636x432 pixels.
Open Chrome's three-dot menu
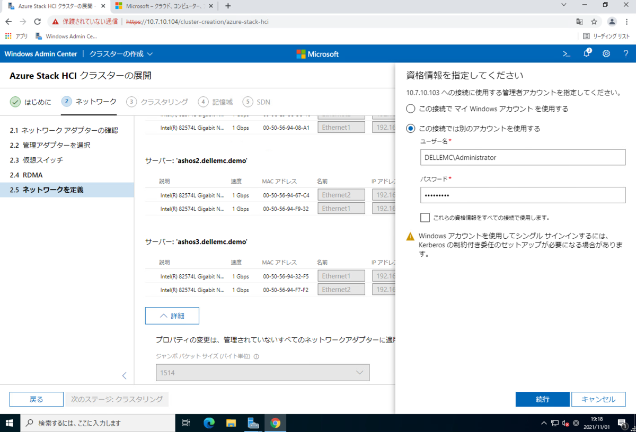pyautogui.click(x=627, y=22)
